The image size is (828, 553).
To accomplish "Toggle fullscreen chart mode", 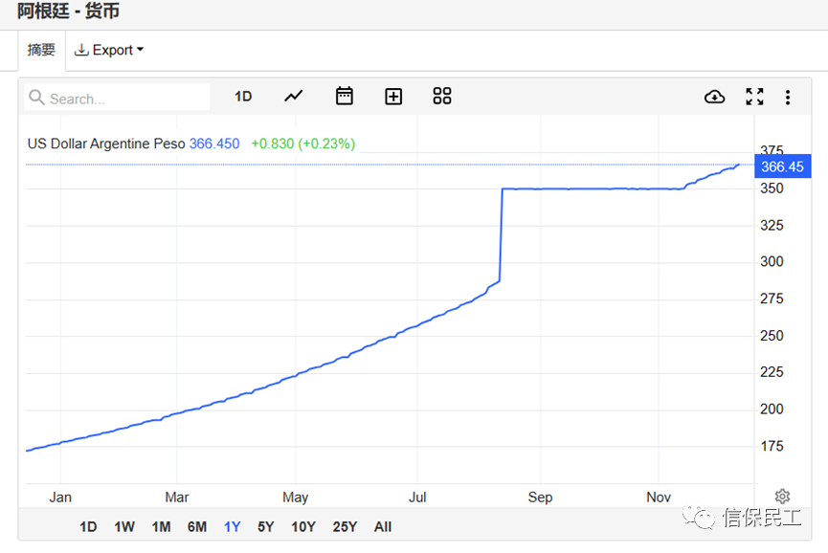I will pos(754,97).
